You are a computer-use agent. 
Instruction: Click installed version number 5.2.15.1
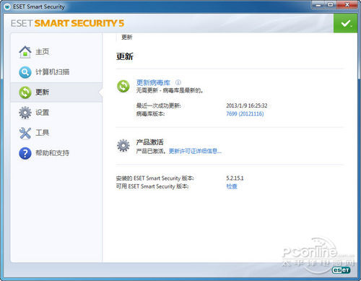(x=235, y=178)
